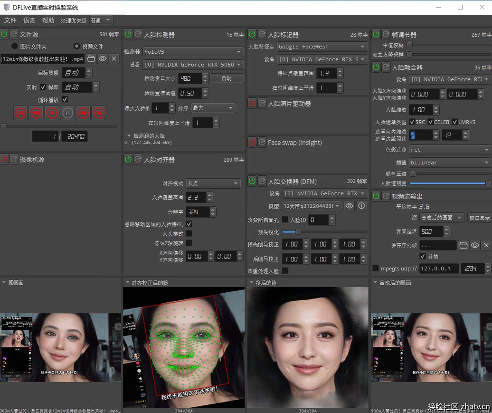Toggle power for 文件源 module
This screenshot has width=492, height=413.
4,34
